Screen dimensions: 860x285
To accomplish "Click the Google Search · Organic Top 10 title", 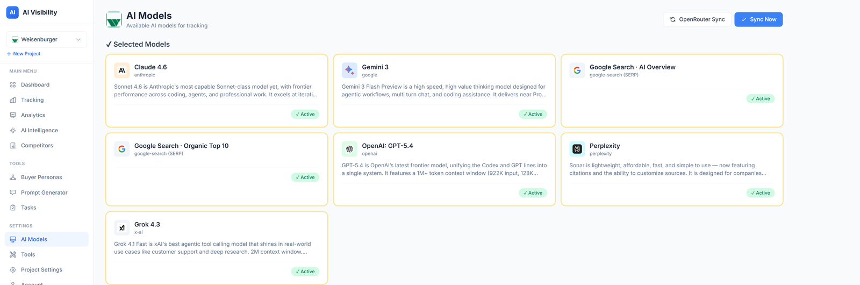I will [x=182, y=146].
